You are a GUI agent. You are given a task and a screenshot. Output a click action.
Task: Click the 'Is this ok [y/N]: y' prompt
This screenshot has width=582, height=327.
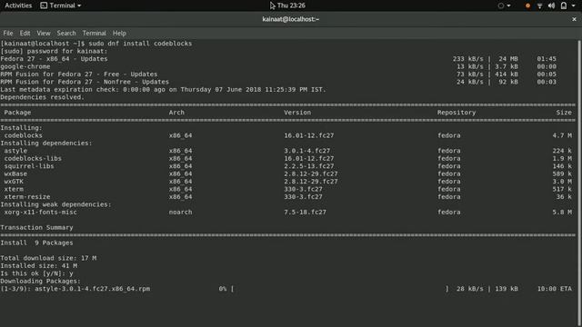click(36, 273)
